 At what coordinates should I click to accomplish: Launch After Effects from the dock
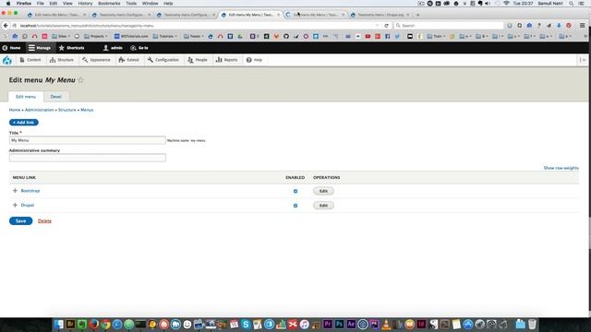(351, 324)
